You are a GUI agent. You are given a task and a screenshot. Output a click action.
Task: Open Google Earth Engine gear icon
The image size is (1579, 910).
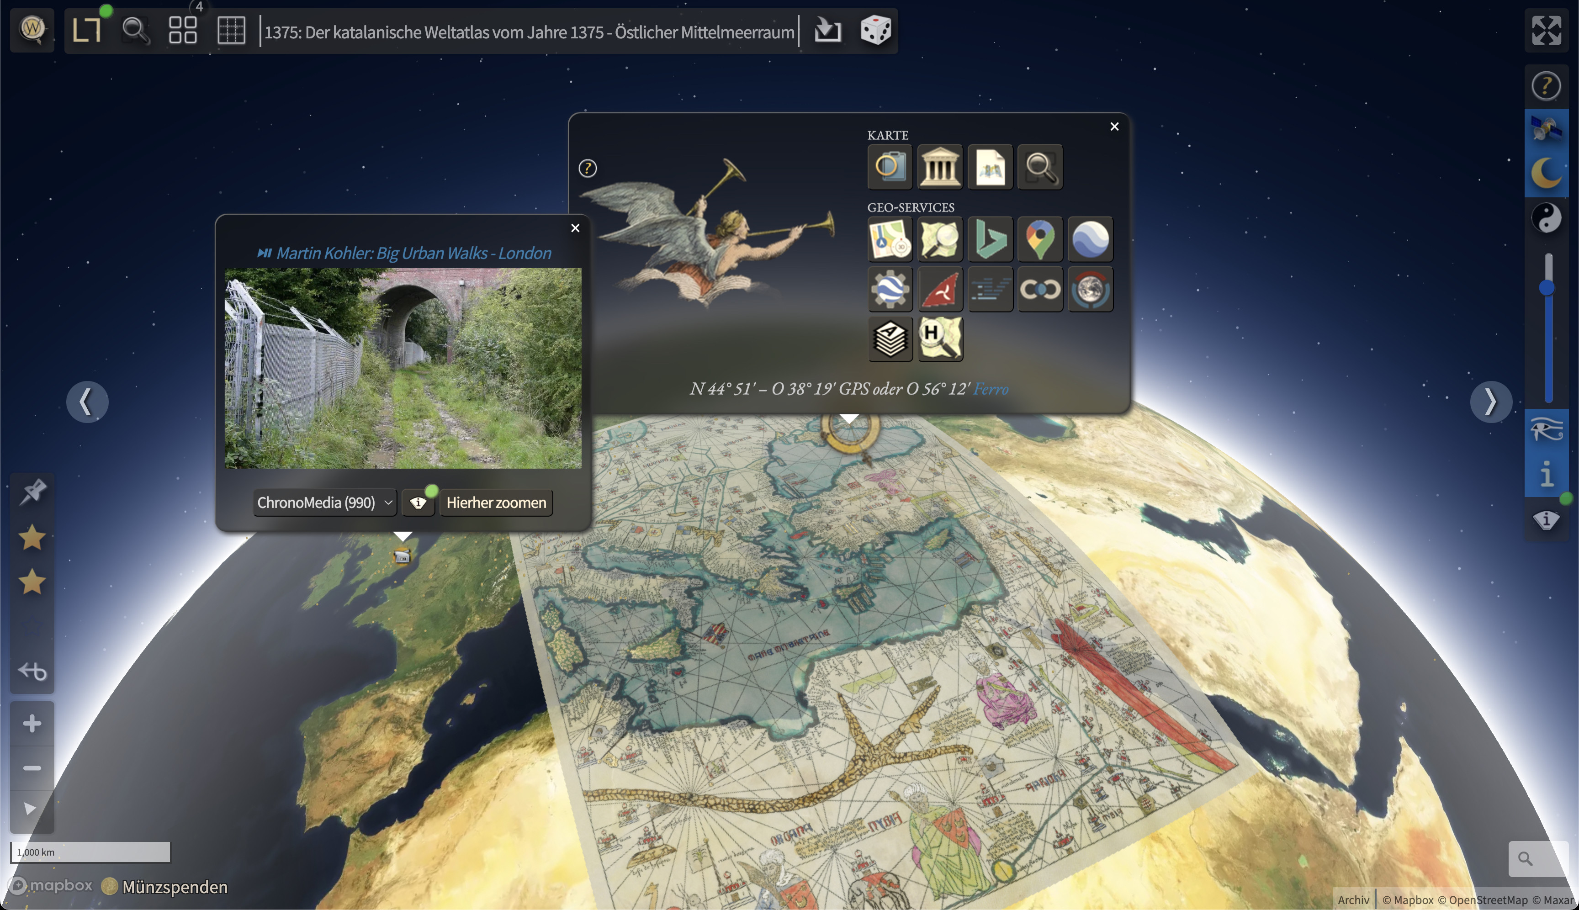890,289
